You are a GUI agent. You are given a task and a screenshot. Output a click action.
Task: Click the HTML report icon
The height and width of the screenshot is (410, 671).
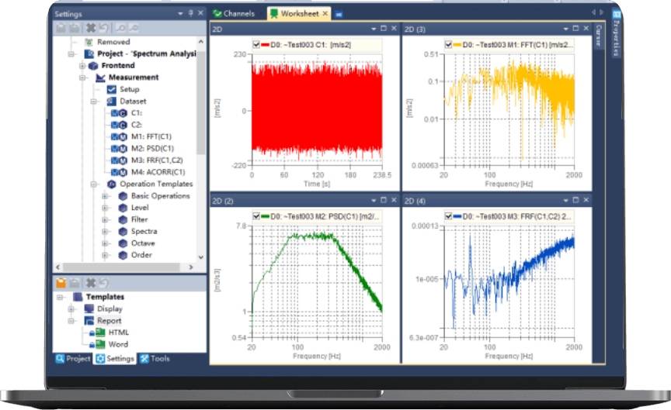pyautogui.click(x=100, y=332)
